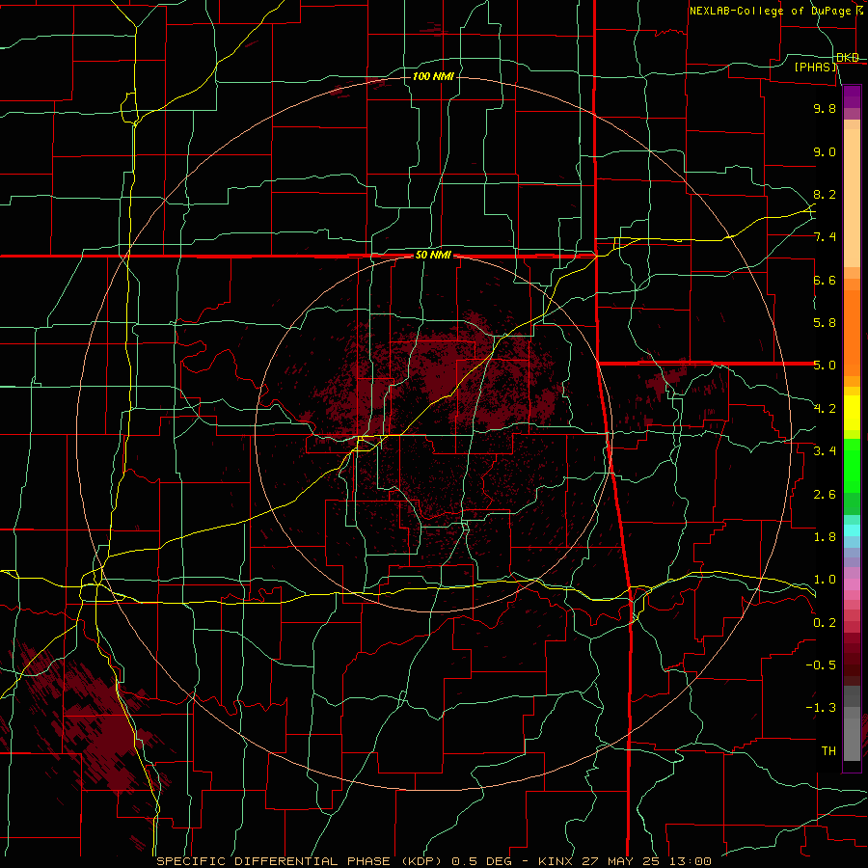Click the 0.5 DEG elevation text in the caption
Image resolution: width=868 pixels, height=868 pixels.
click(x=481, y=861)
